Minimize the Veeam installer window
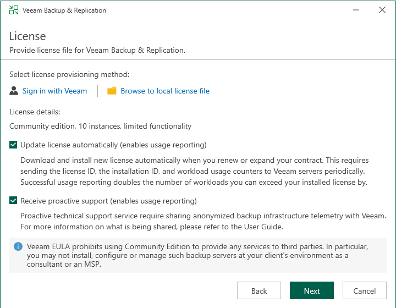This screenshot has height=308, width=396. [x=351, y=10]
